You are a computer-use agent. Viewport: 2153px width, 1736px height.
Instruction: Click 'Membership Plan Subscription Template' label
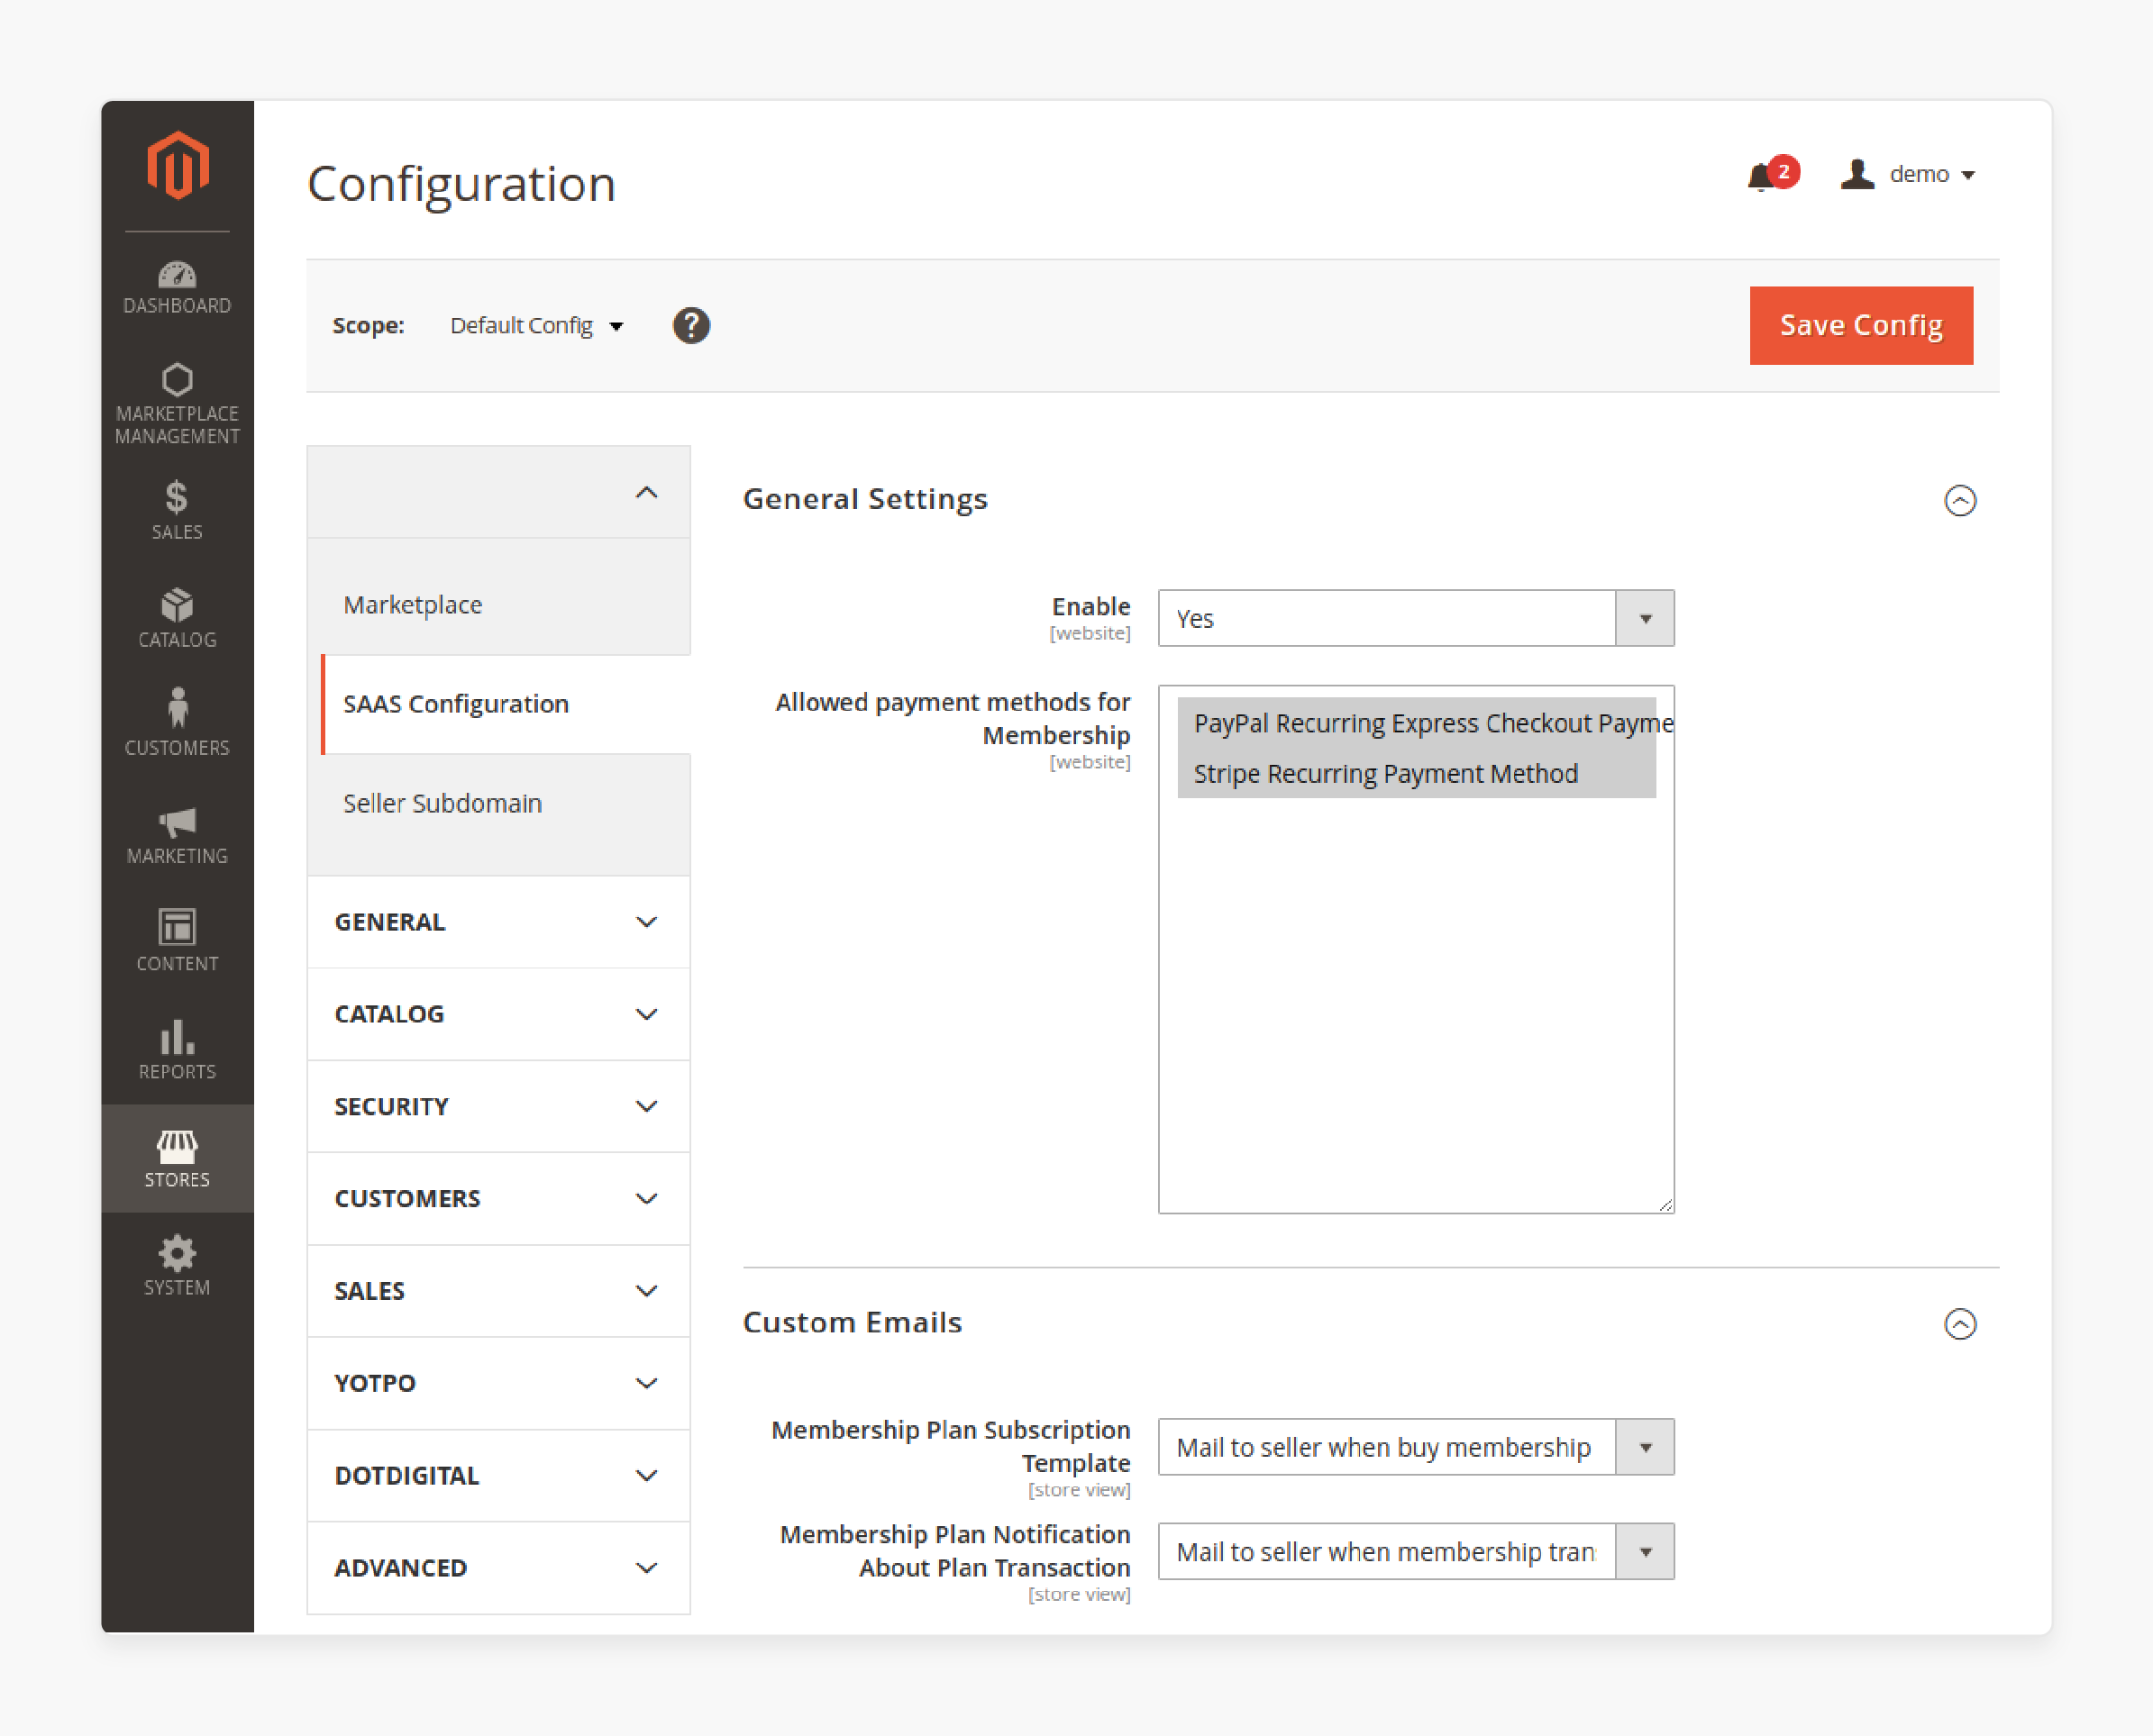coord(951,1446)
